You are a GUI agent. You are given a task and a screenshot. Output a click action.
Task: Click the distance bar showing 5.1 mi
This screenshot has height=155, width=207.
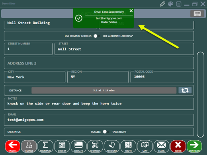pos(104,90)
